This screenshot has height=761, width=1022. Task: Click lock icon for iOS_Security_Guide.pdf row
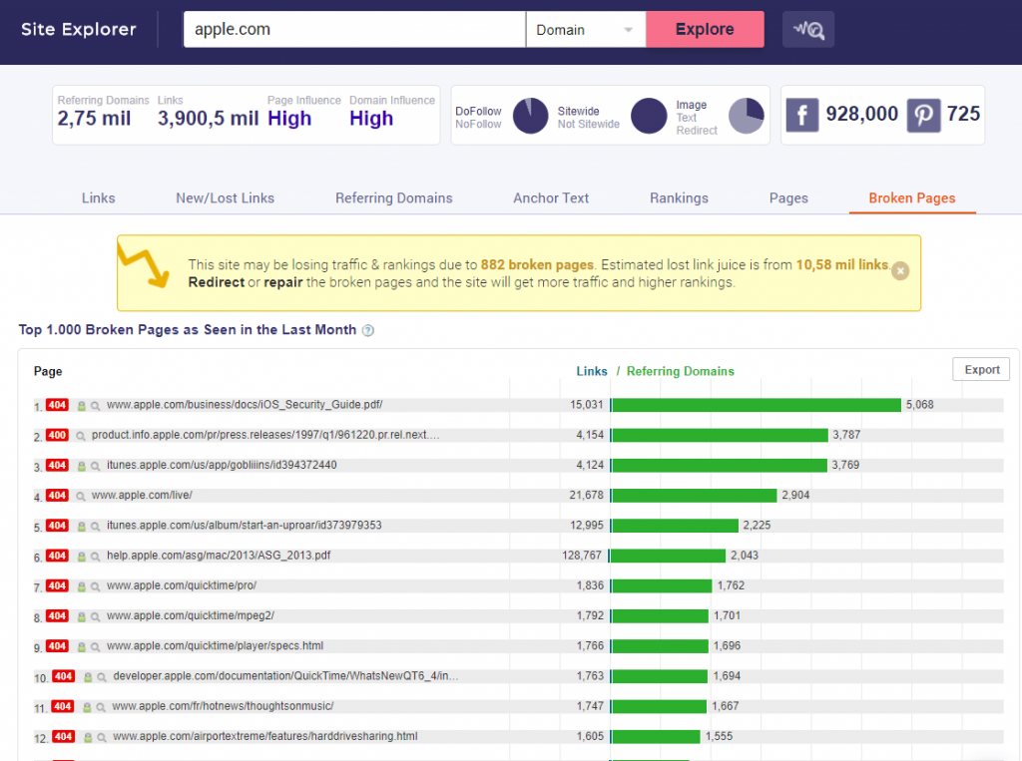click(x=82, y=406)
